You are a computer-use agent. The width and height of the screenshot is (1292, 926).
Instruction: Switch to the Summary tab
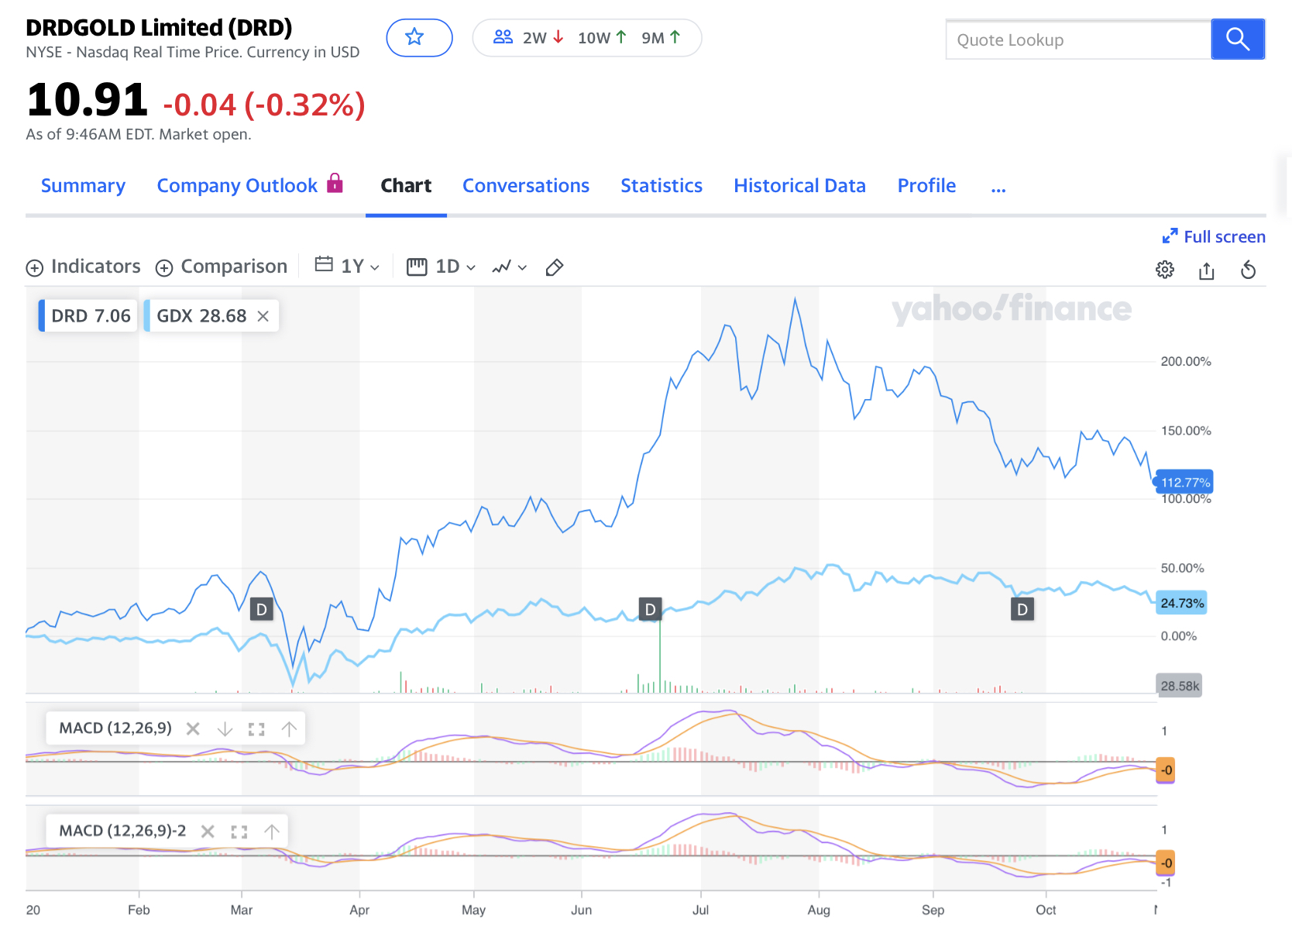click(83, 186)
